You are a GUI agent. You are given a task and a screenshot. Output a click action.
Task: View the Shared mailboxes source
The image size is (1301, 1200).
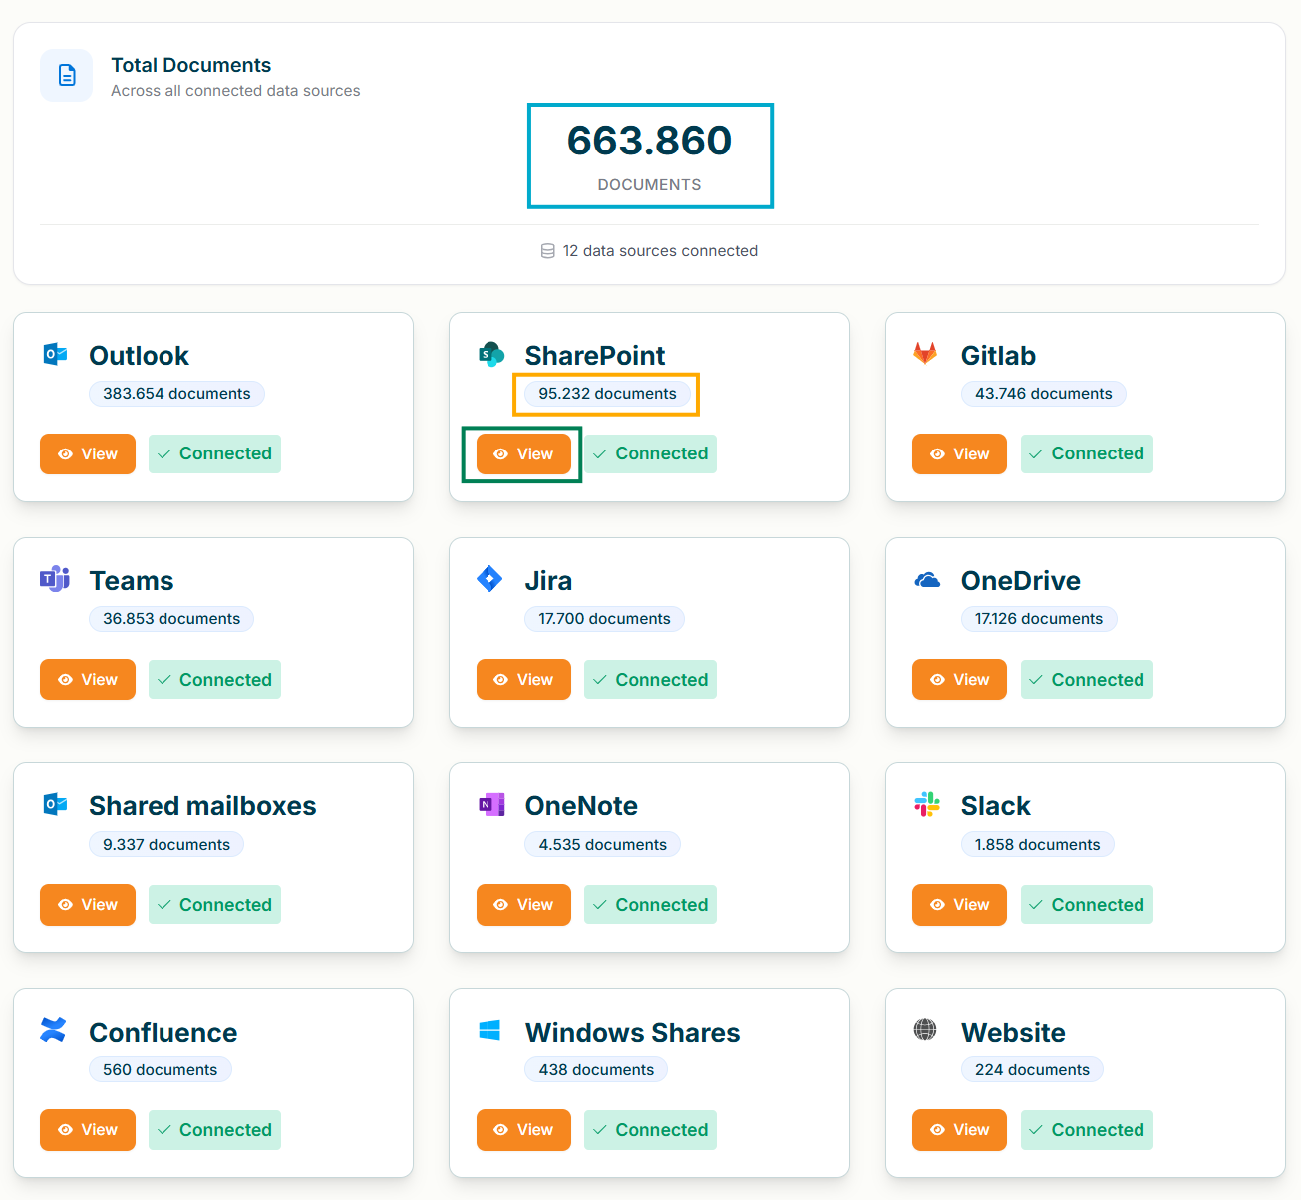pyautogui.click(x=88, y=905)
